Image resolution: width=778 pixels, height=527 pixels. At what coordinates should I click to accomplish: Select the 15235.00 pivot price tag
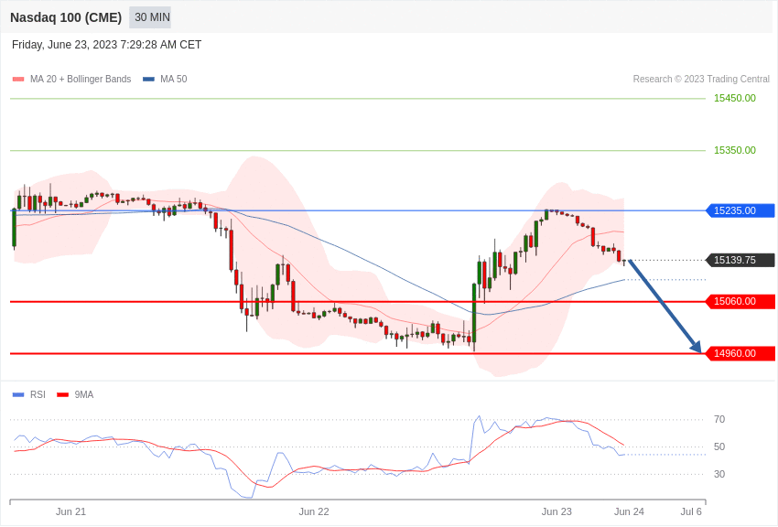pos(740,210)
